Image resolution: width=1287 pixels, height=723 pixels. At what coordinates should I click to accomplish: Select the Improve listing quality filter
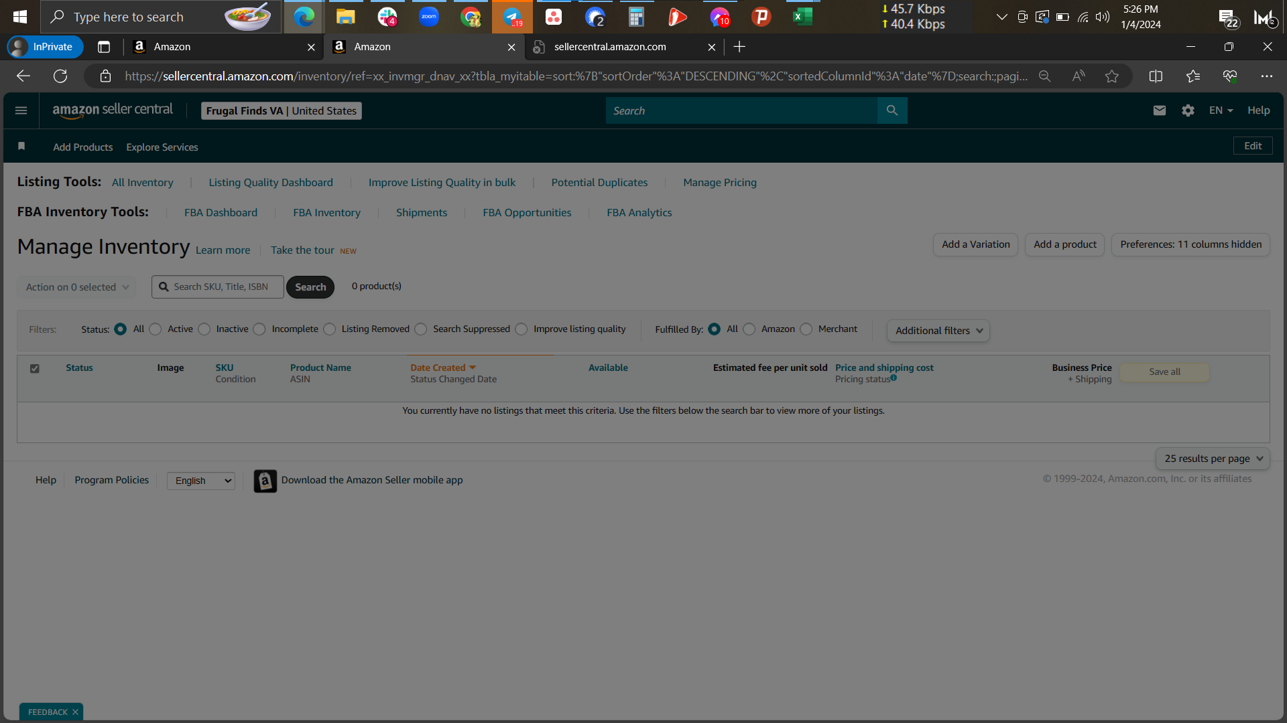522,329
